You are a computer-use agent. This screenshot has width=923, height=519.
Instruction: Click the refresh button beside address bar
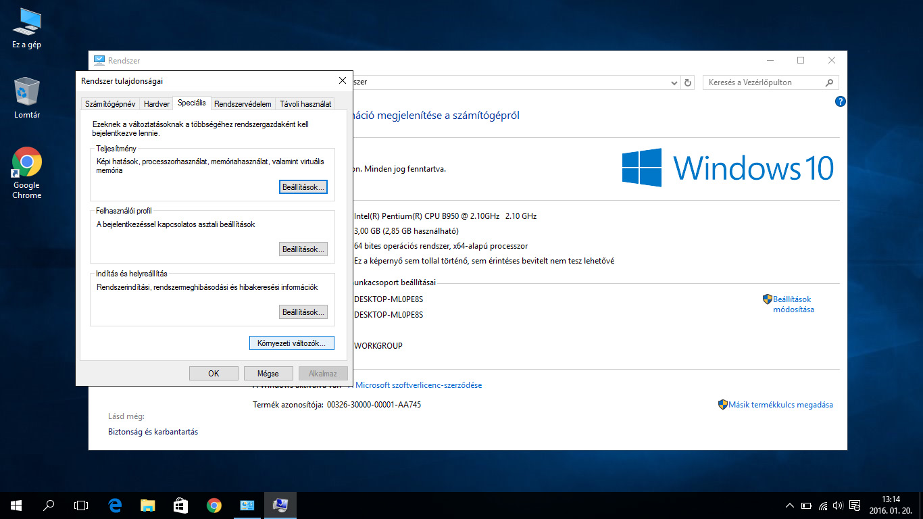click(x=688, y=82)
